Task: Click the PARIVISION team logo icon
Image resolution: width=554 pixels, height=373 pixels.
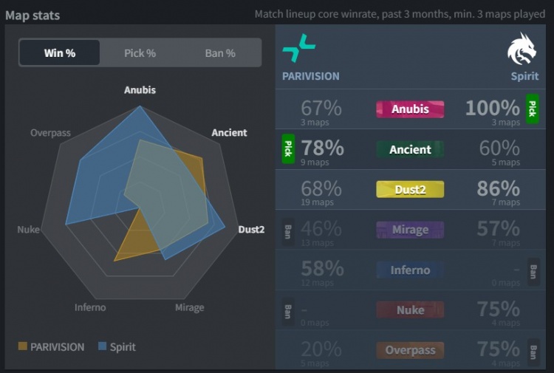Action: (298, 49)
